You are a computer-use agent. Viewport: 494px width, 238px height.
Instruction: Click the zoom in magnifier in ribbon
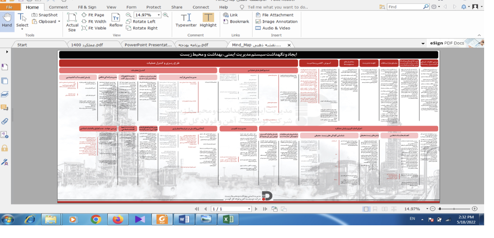pyautogui.click(x=166, y=15)
